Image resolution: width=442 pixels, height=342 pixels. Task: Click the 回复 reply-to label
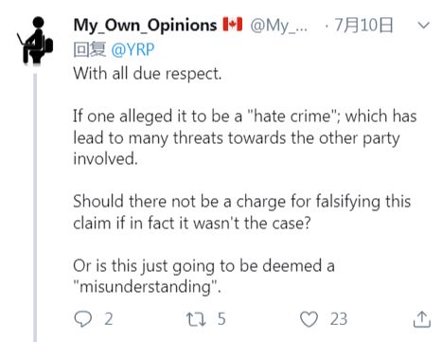[x=90, y=49]
